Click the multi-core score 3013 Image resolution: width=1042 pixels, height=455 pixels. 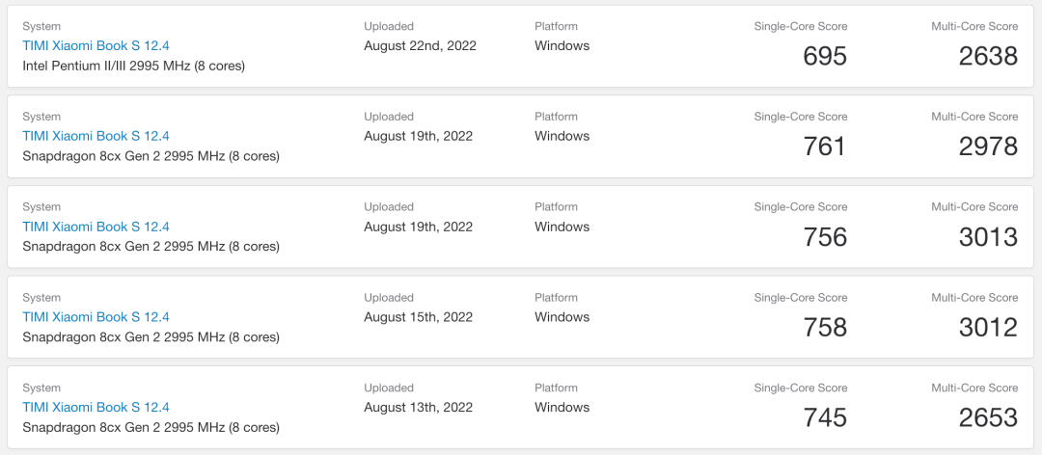pos(988,237)
